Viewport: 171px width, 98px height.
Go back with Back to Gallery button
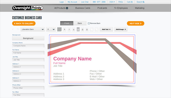[24, 23]
